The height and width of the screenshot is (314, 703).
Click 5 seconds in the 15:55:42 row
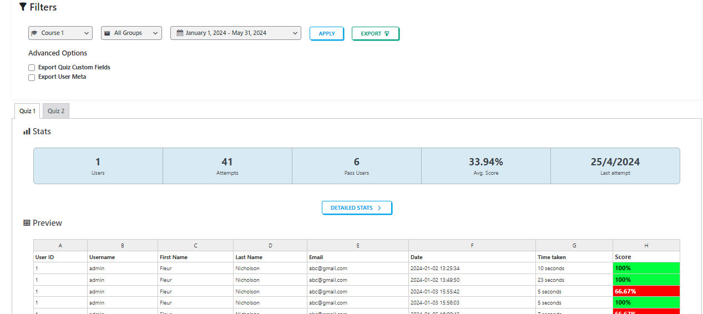[x=574, y=292]
